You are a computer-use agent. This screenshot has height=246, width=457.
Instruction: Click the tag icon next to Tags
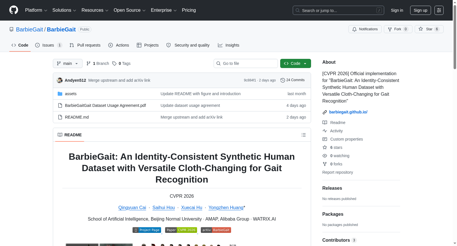click(114, 63)
